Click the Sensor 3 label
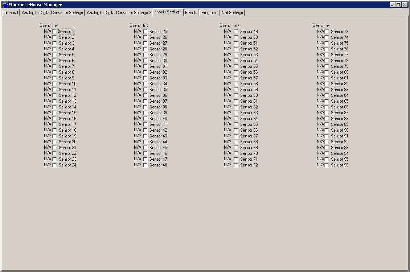 click(66, 43)
